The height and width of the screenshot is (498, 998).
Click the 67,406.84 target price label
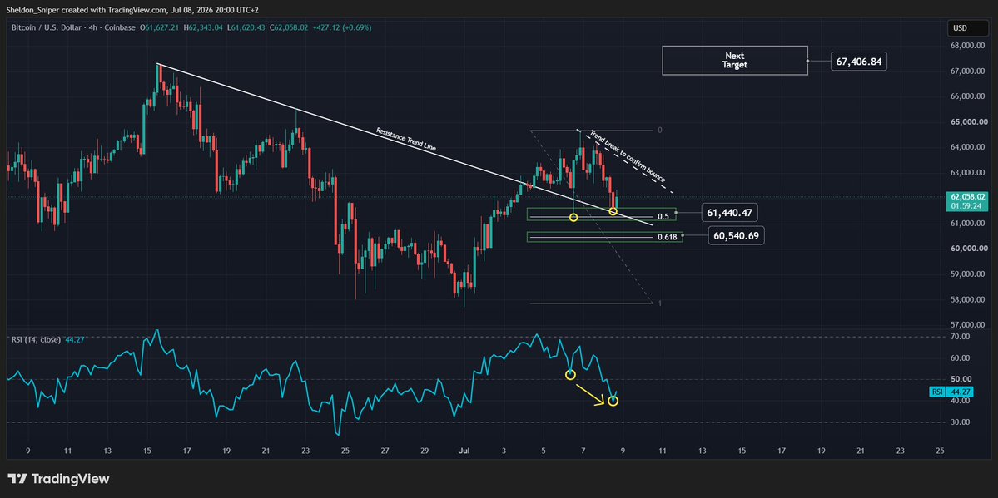(x=859, y=62)
